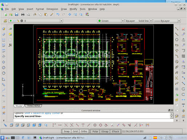The width and height of the screenshot is (187, 140).
Task: Toggle the Polar button
Action: [95, 131]
